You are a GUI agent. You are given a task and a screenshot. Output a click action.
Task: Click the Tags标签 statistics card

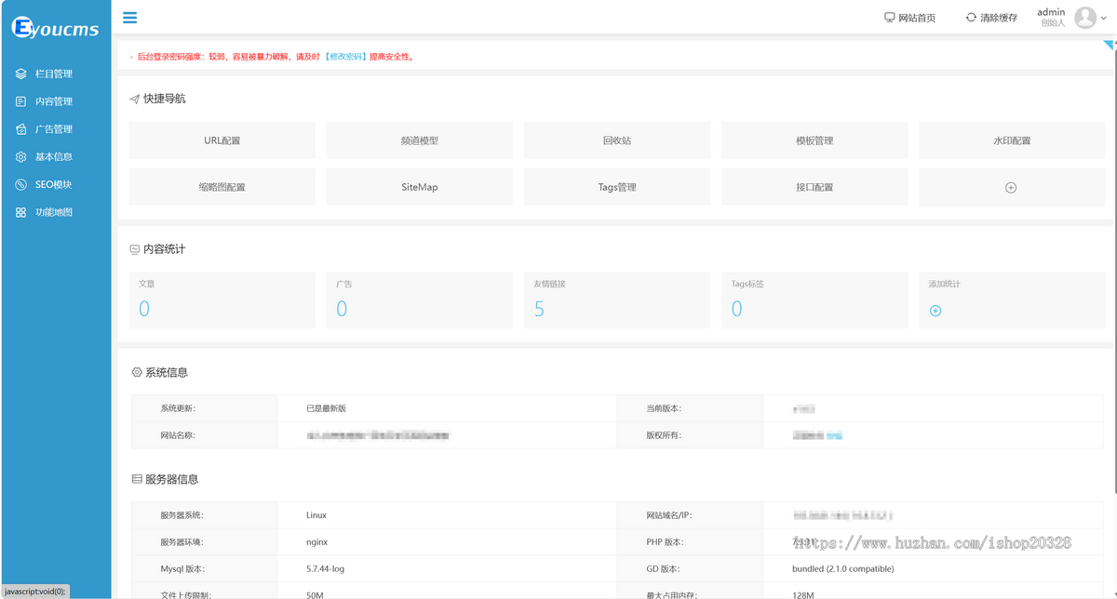click(x=814, y=299)
